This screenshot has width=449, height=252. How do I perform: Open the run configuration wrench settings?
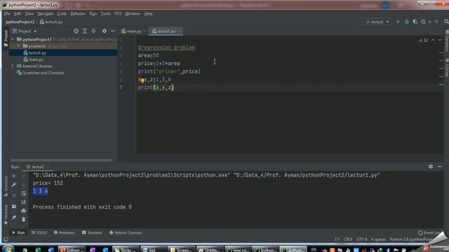[14, 185]
